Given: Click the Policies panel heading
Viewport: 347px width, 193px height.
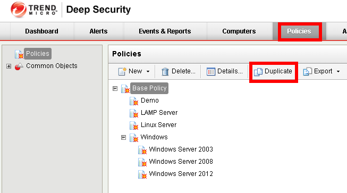Looking at the screenshot, I should click(x=126, y=54).
